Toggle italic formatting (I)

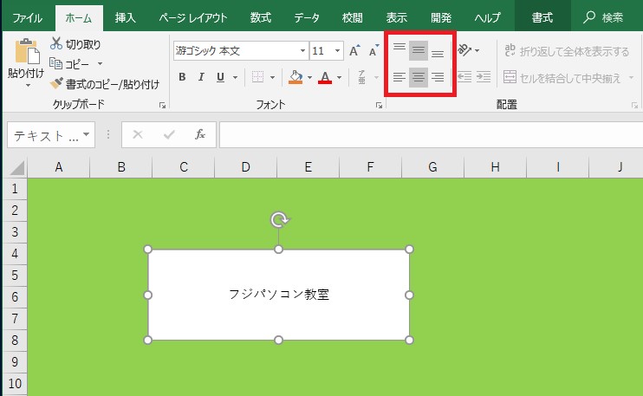201,77
